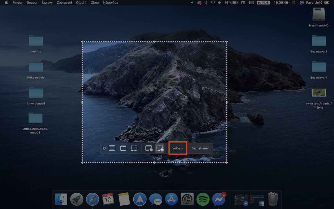Open Messenger with notification badge

(219, 199)
